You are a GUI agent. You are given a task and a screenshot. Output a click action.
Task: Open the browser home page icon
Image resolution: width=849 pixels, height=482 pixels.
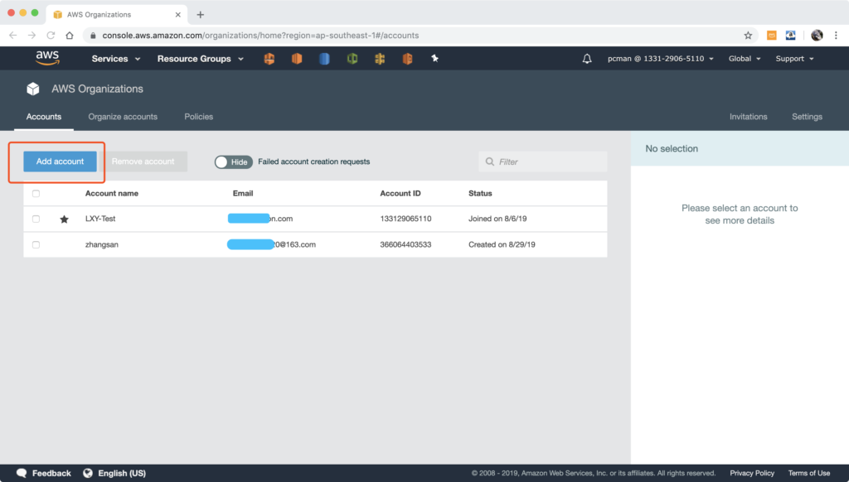tap(70, 36)
